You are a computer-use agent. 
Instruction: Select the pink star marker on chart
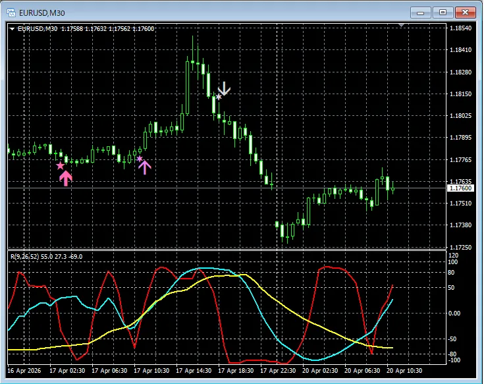point(60,165)
